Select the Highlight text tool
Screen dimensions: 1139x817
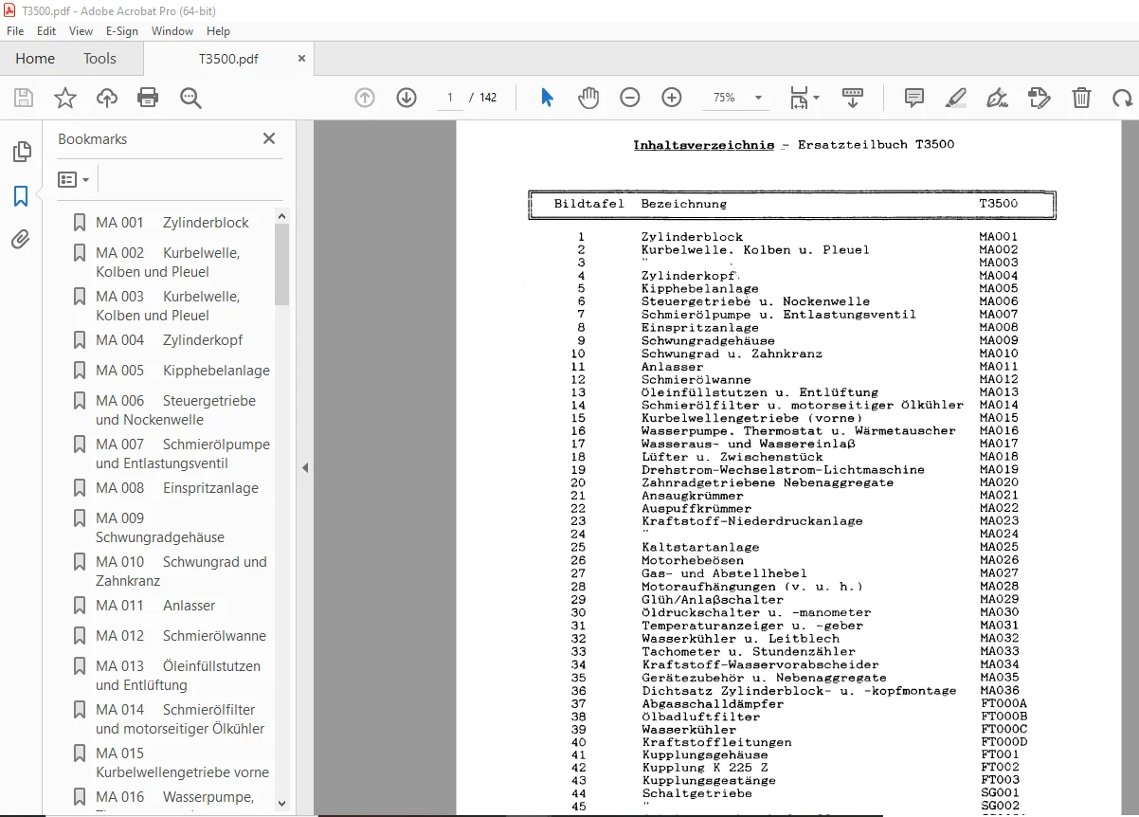(956, 98)
